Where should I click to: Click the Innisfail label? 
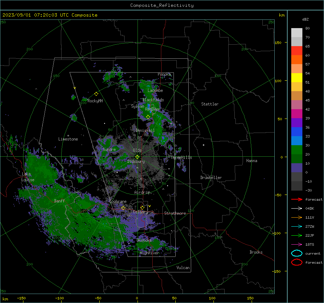tap(145, 130)
